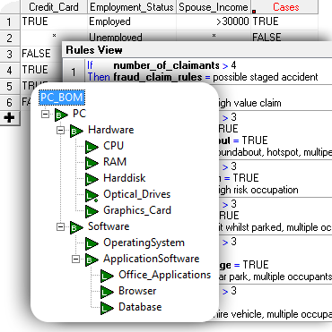Select the PC_BOM root label
The image size is (332, 332).
tap(62, 98)
